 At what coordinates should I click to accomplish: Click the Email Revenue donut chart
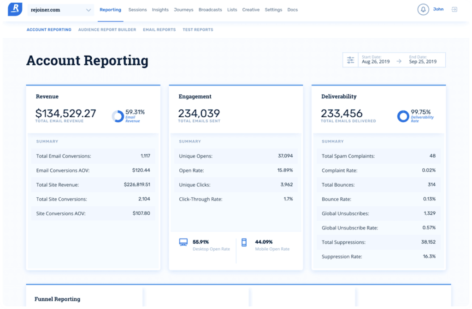tap(118, 116)
